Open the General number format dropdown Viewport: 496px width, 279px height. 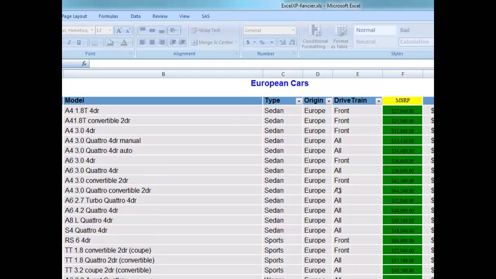(x=293, y=30)
